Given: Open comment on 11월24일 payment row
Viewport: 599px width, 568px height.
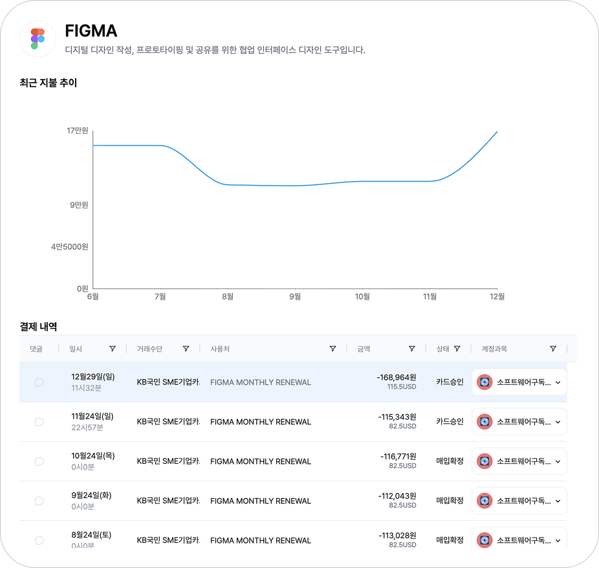Looking at the screenshot, I should (39, 422).
